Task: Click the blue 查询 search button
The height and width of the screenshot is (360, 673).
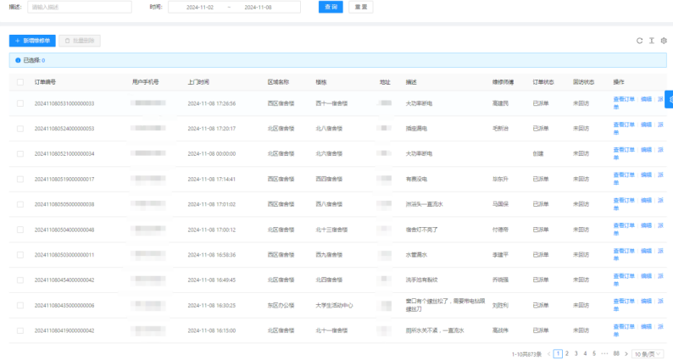Action: click(x=331, y=7)
